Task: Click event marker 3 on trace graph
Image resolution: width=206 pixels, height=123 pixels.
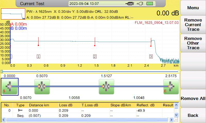Action: 151,56
